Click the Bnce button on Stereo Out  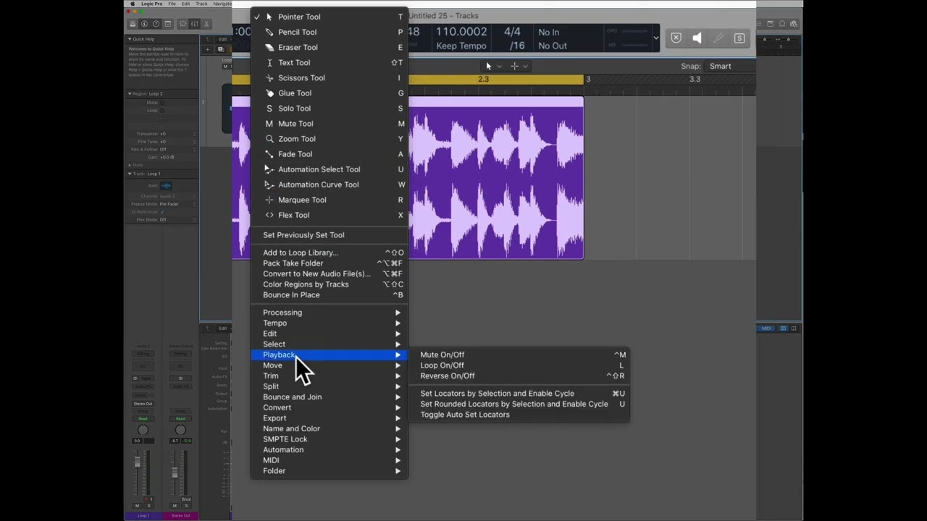pyautogui.click(x=186, y=499)
